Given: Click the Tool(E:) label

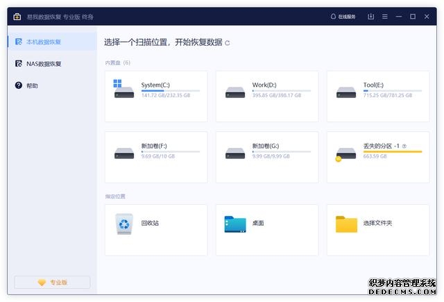Looking at the screenshot, I should pyautogui.click(x=373, y=85).
